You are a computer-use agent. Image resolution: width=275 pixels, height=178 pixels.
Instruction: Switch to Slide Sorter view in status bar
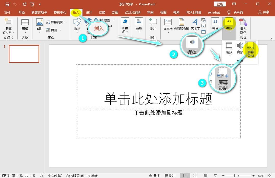(x=195, y=176)
